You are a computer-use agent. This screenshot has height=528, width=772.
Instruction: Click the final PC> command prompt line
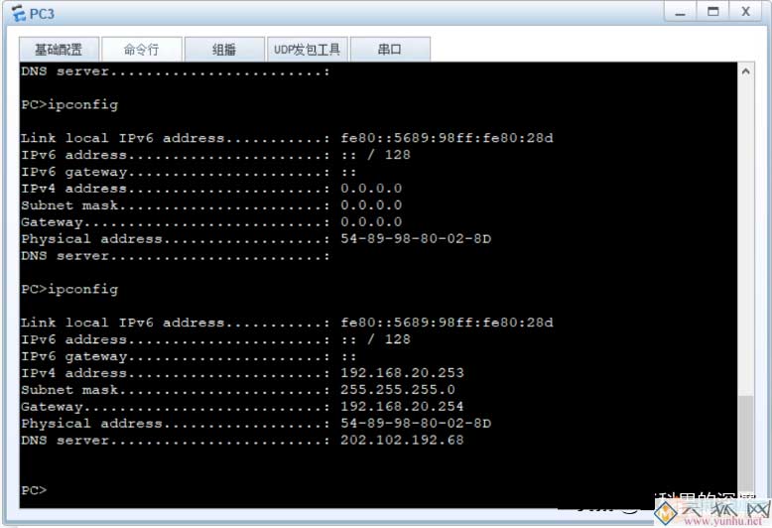click(x=34, y=490)
